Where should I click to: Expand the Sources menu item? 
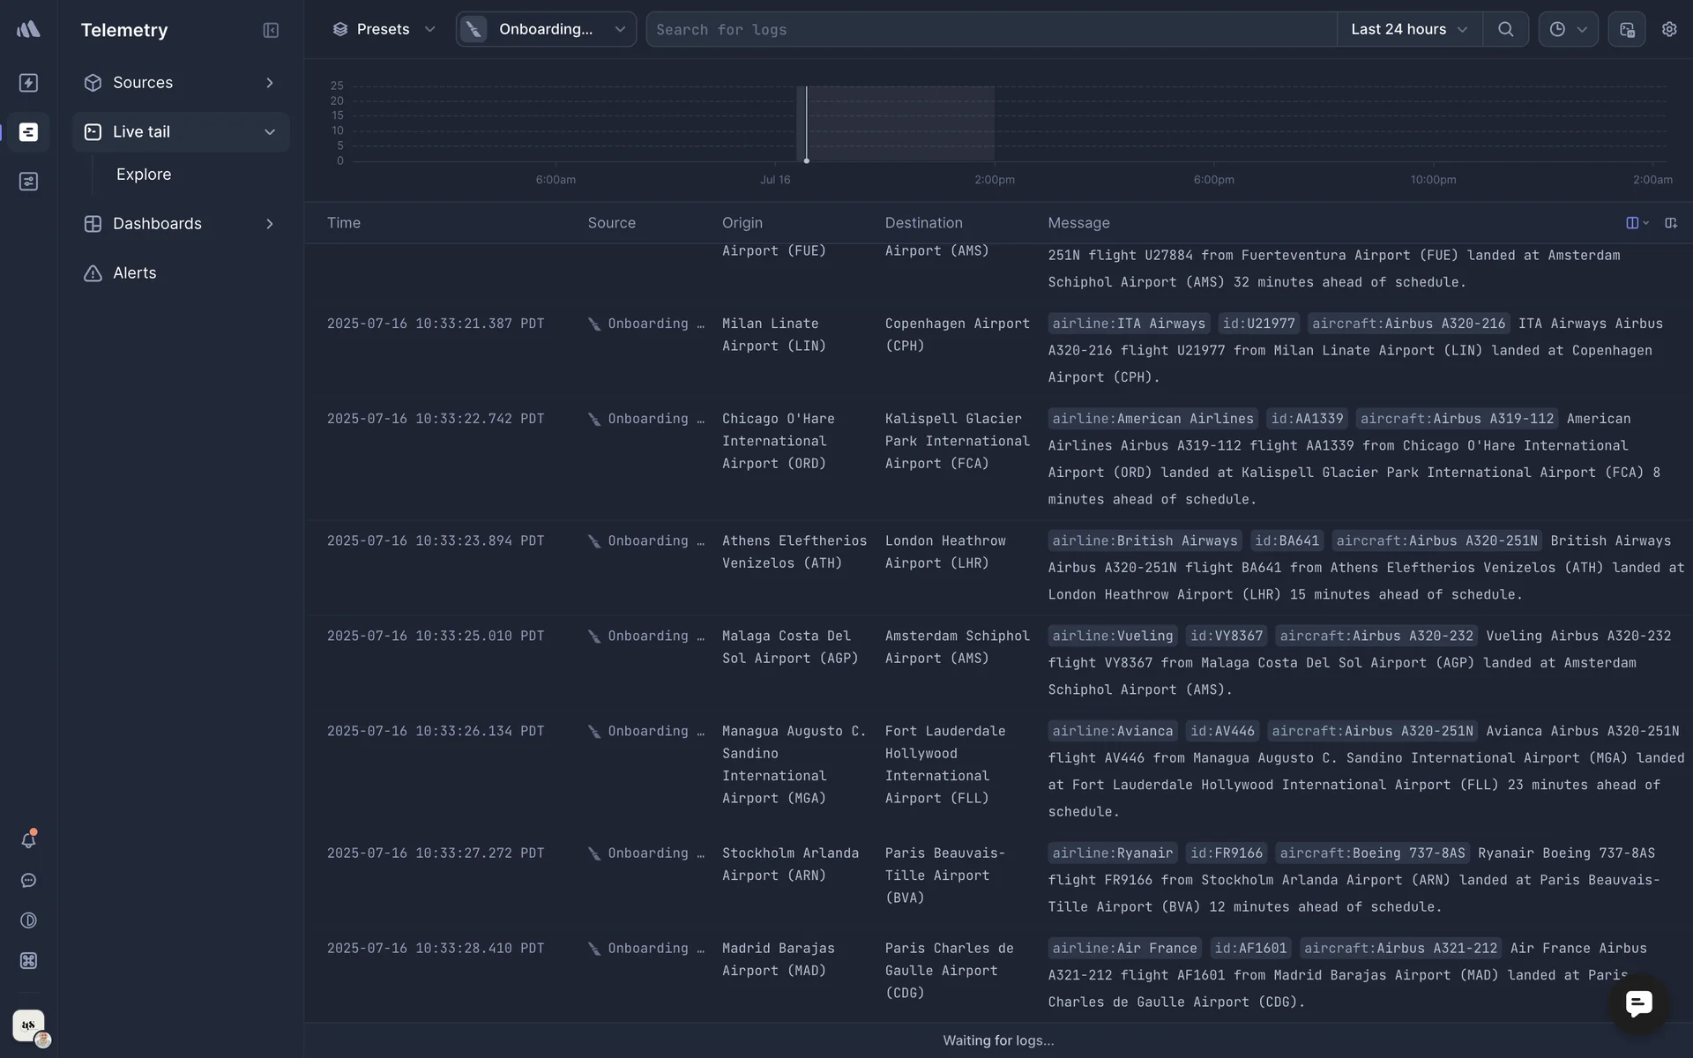point(180,83)
